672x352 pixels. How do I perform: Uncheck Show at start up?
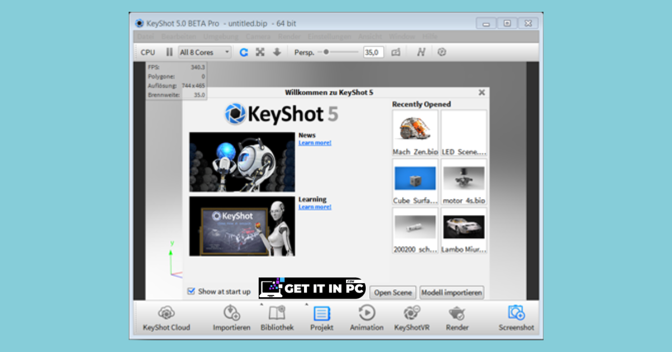[191, 291]
